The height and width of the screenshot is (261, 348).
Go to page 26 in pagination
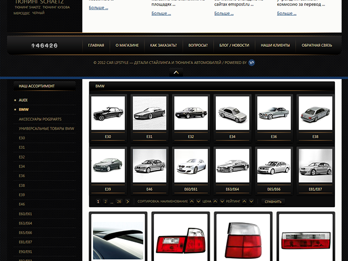click(x=119, y=202)
